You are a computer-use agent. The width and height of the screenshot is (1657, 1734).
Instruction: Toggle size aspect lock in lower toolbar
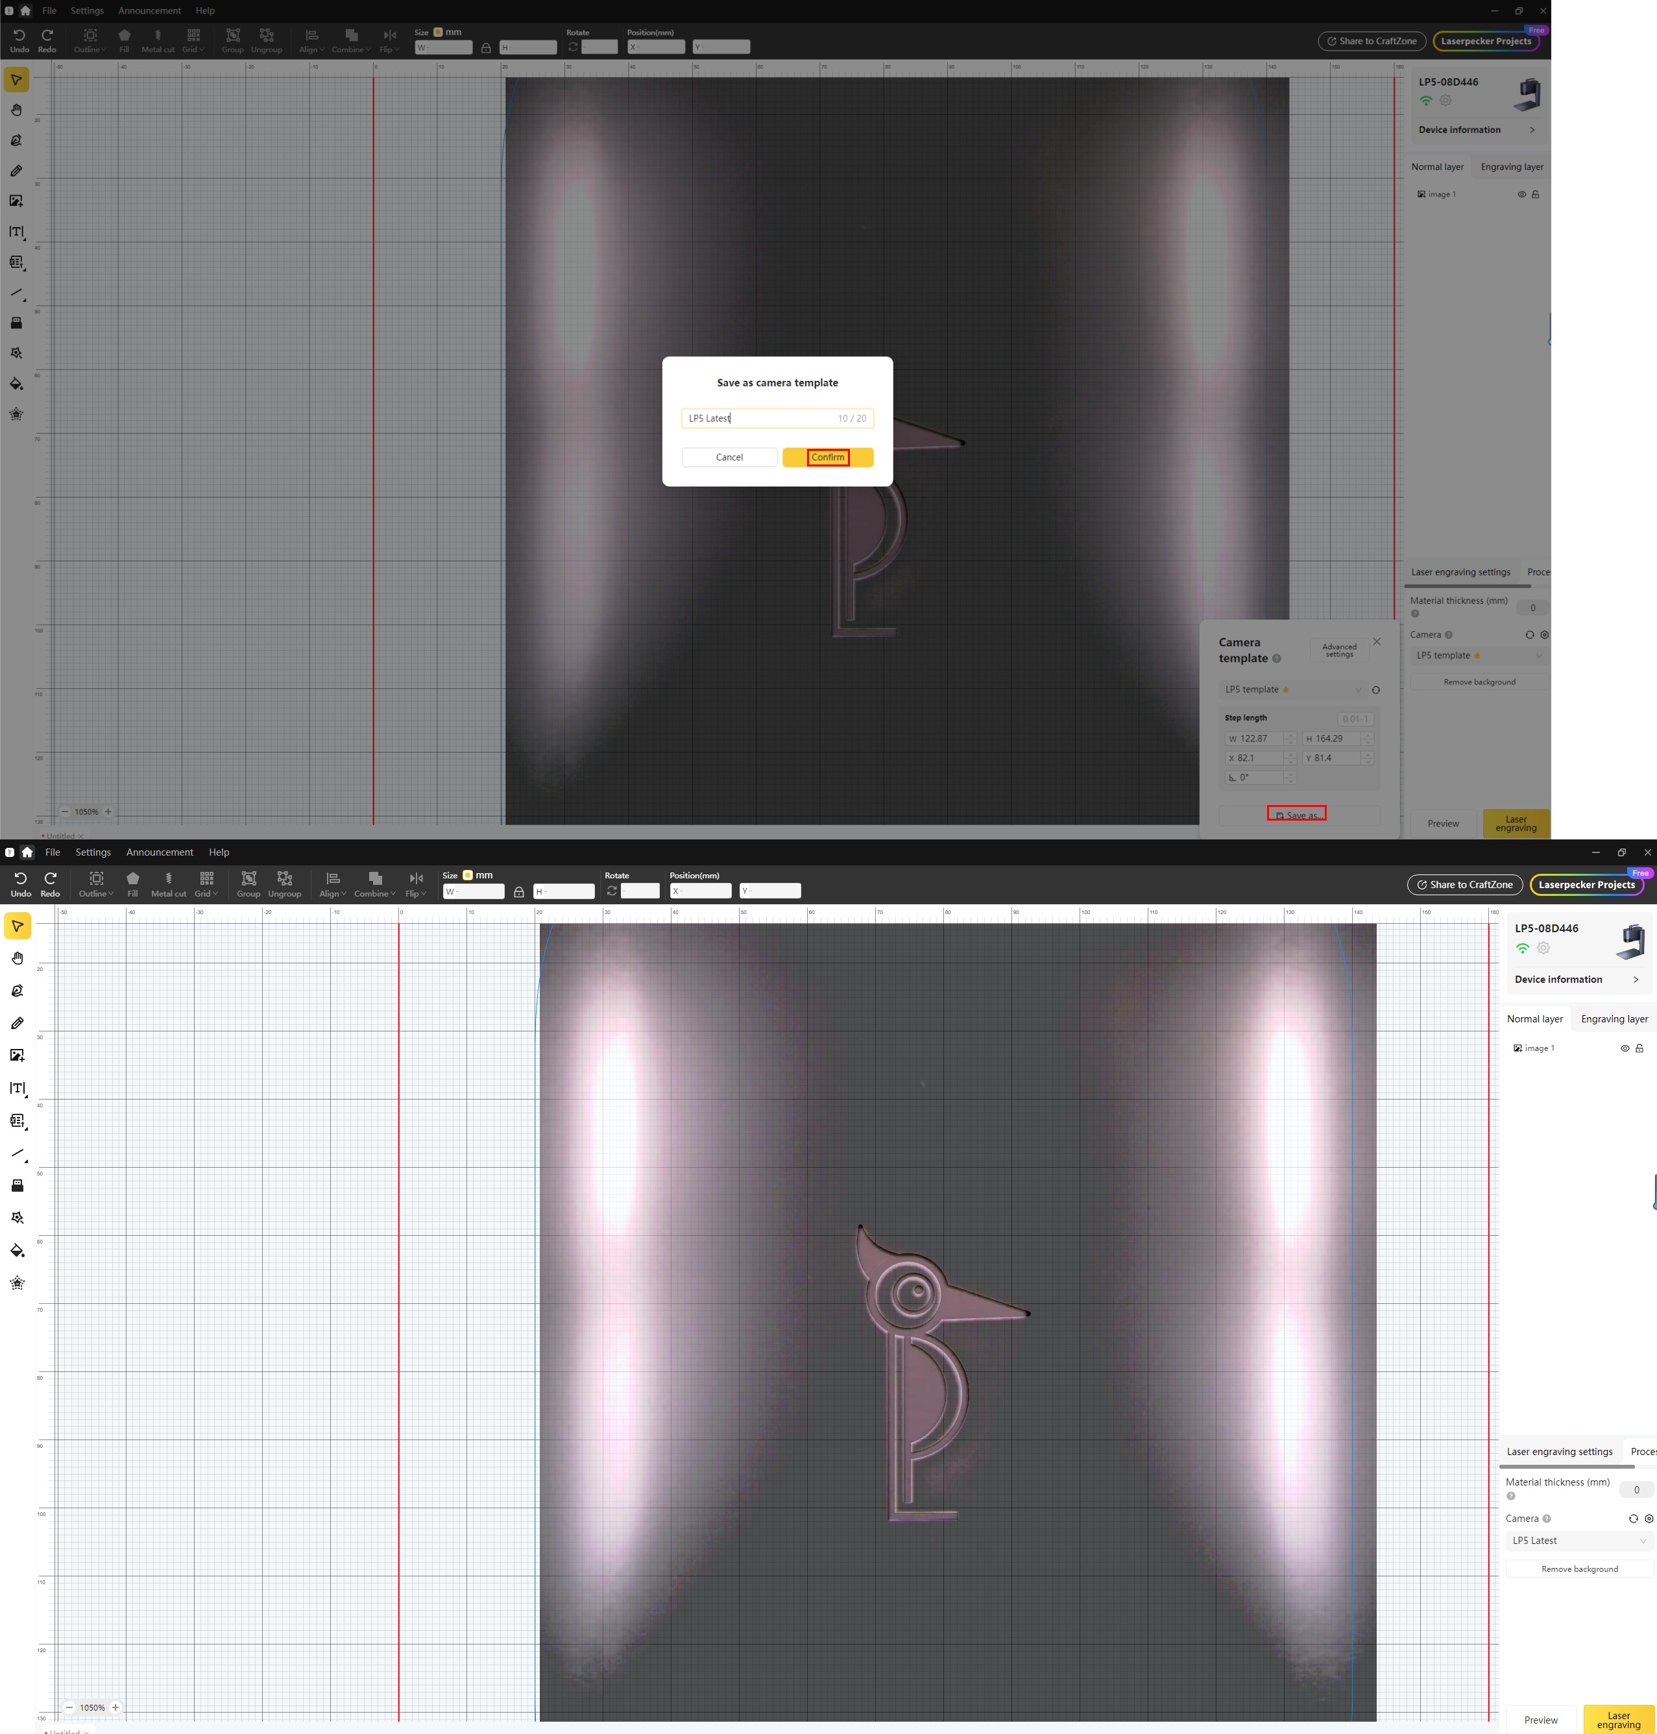tap(518, 891)
